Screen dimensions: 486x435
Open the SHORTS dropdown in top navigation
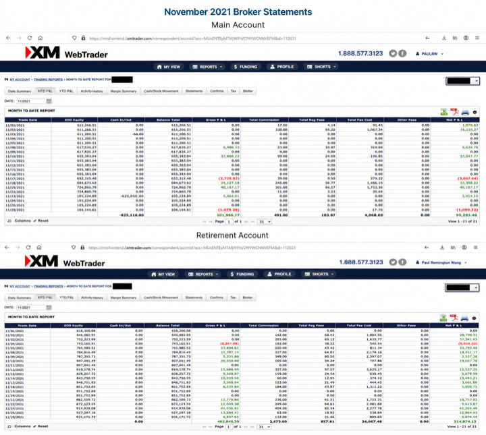coord(321,67)
